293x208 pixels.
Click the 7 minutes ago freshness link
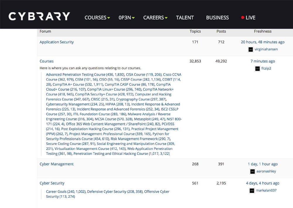click(263, 61)
